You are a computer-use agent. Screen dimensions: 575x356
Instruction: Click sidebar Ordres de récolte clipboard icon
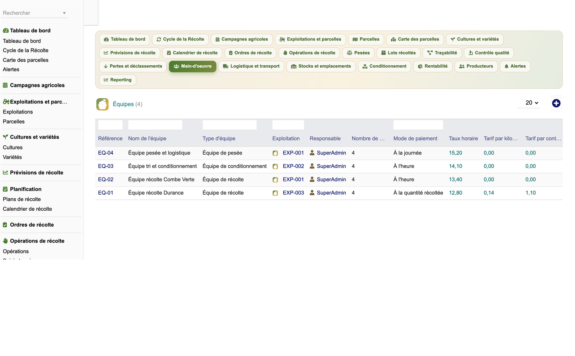coord(5,225)
